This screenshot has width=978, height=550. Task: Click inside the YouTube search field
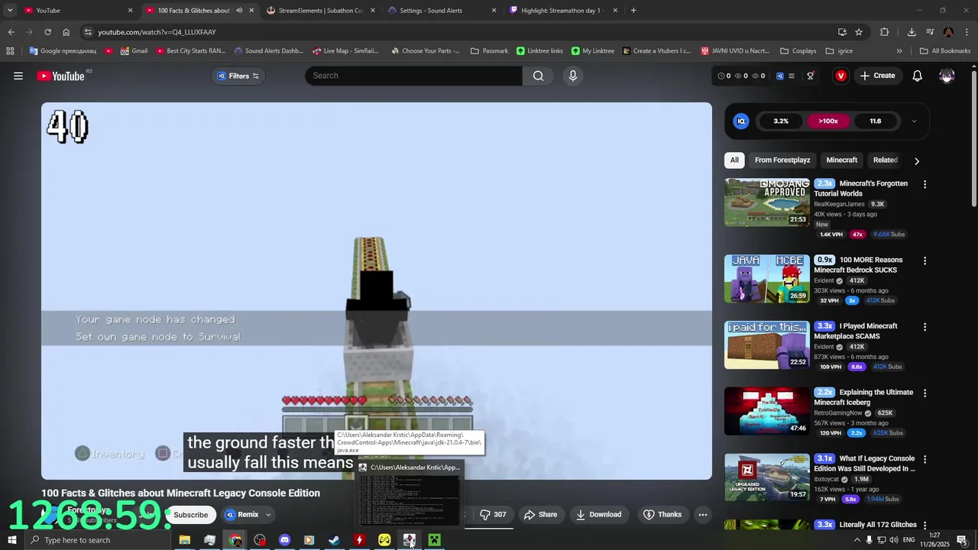(413, 76)
